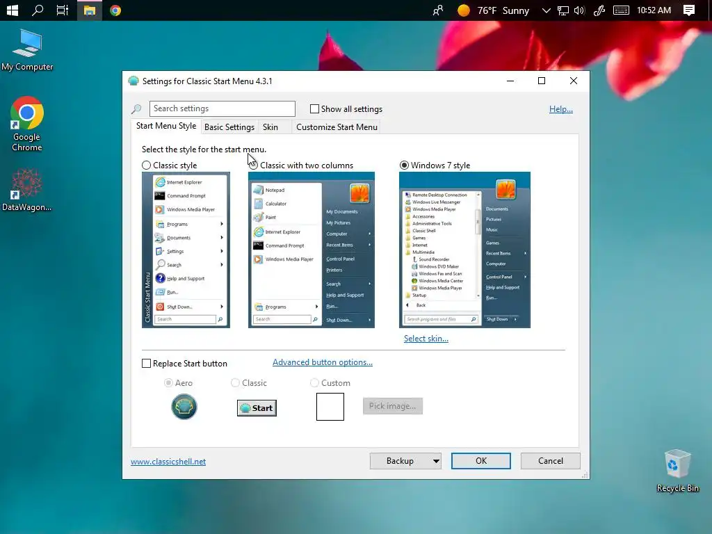Screen dimensions: 712x534
Task: Click Pick image button
Action: (393, 406)
